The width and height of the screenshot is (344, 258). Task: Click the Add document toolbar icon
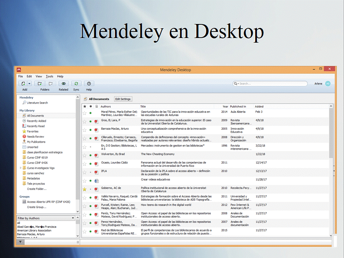click(x=23, y=83)
